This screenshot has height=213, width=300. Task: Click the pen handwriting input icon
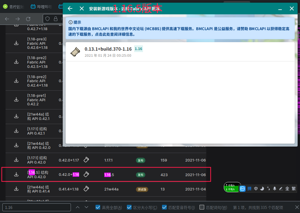coord(281,189)
